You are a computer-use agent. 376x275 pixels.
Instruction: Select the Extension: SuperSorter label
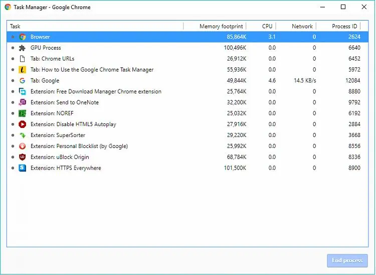click(58, 135)
